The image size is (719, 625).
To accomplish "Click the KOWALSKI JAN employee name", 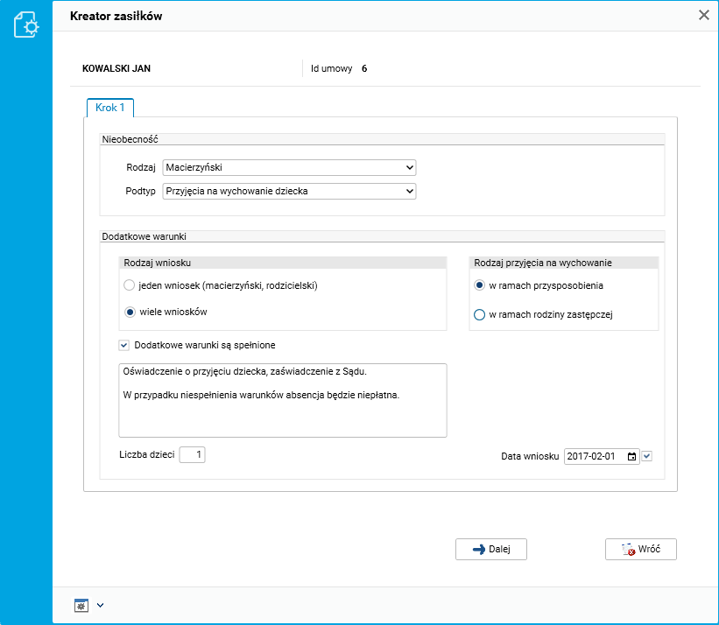I will pyautogui.click(x=110, y=67).
